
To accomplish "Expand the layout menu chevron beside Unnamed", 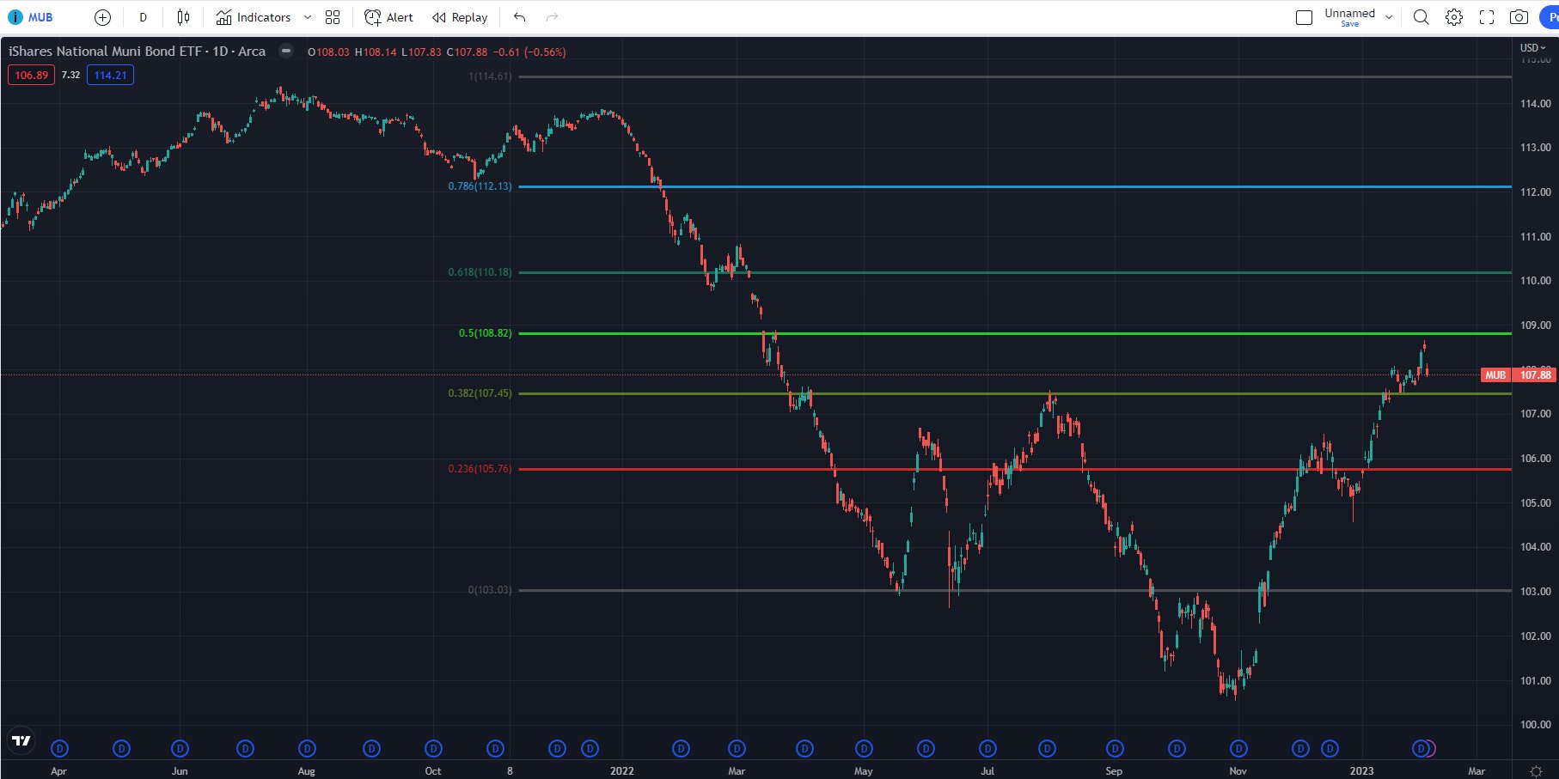I will click(x=1389, y=17).
